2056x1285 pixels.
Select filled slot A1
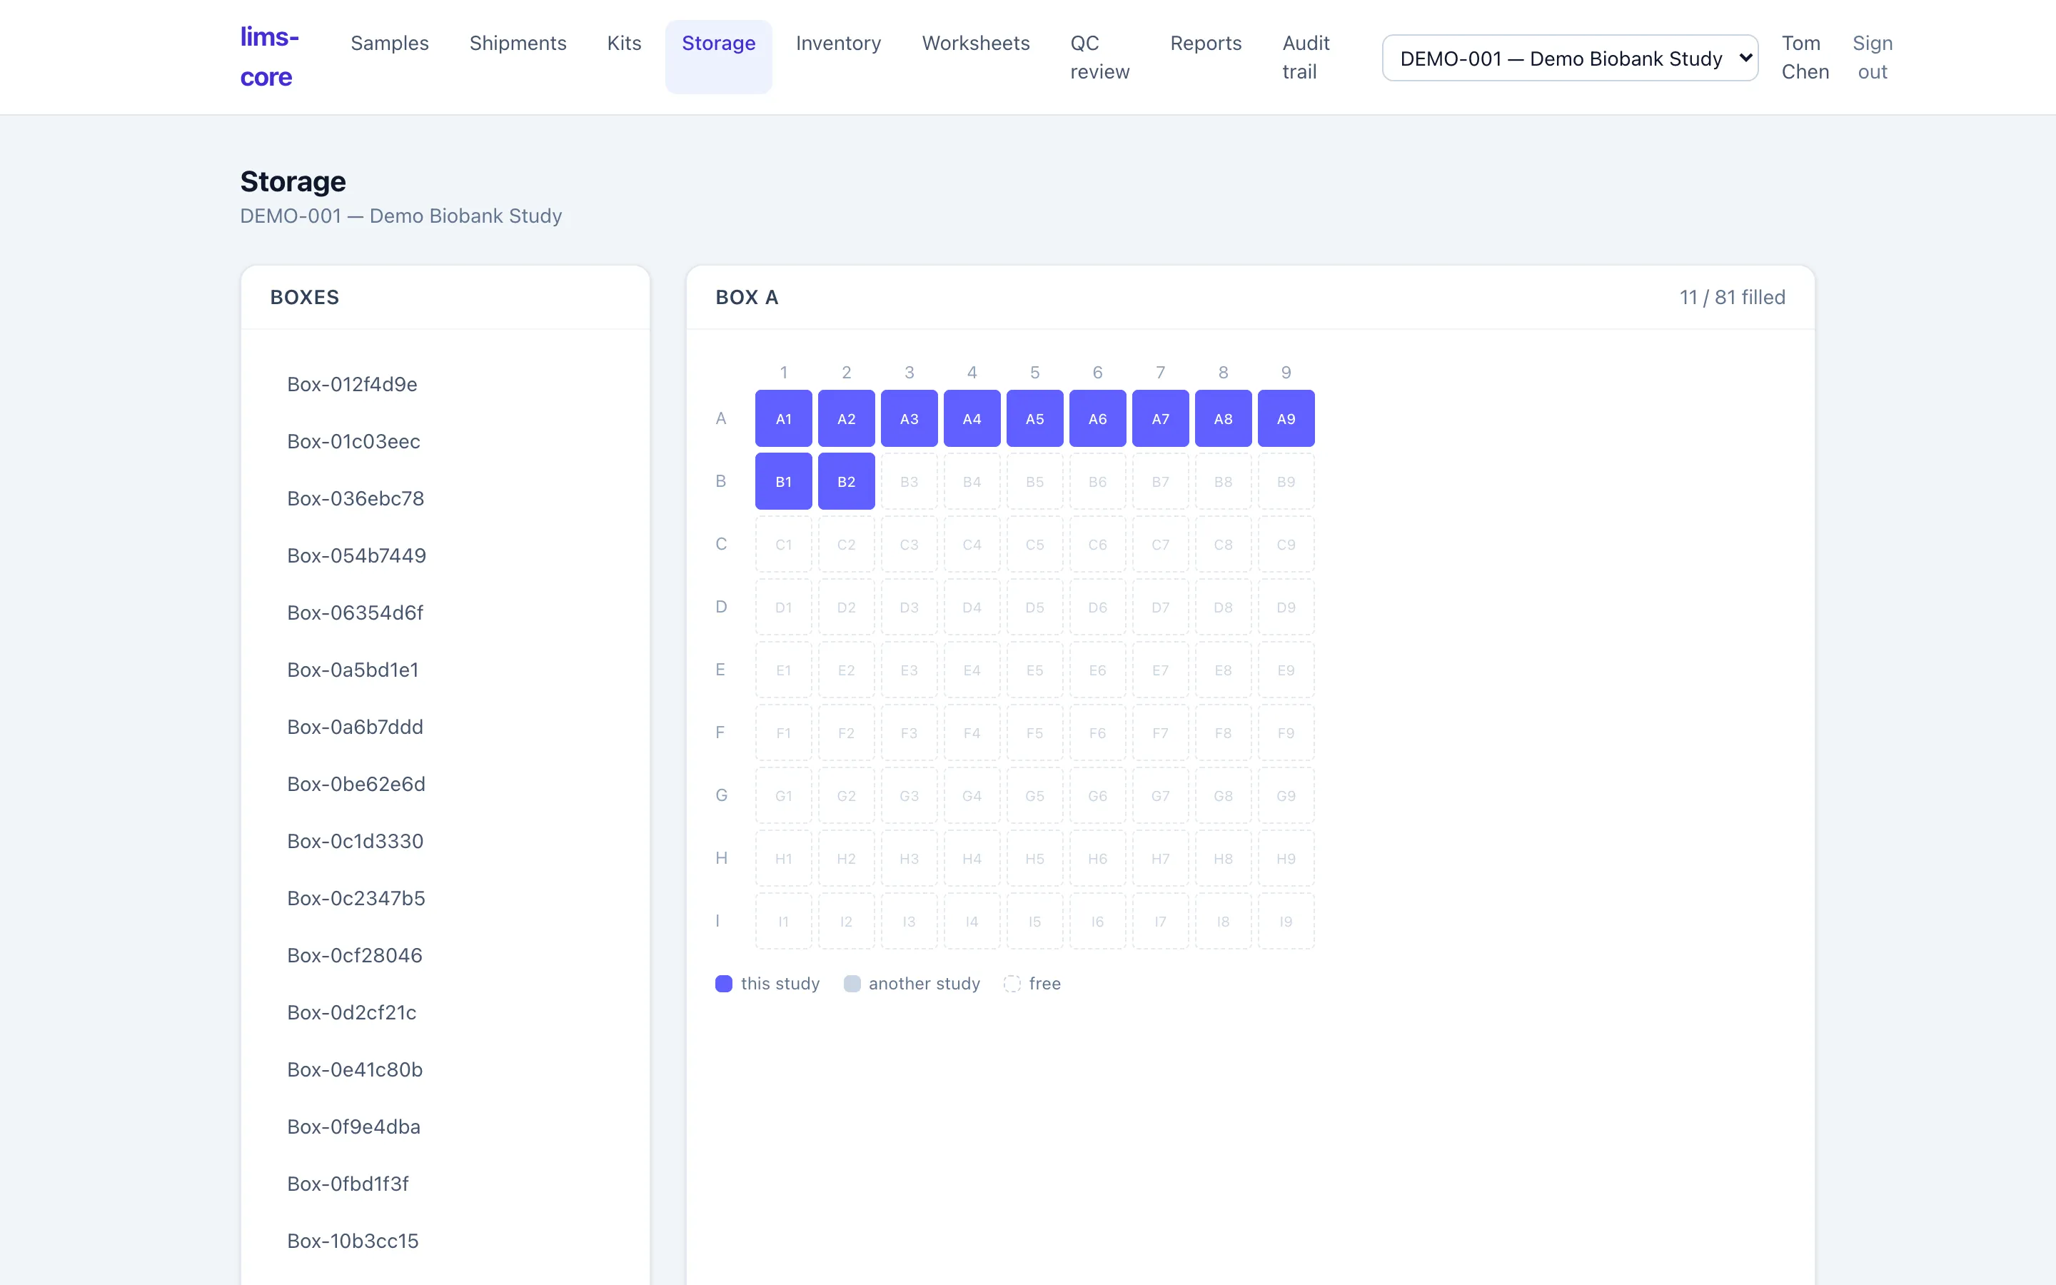pos(783,418)
